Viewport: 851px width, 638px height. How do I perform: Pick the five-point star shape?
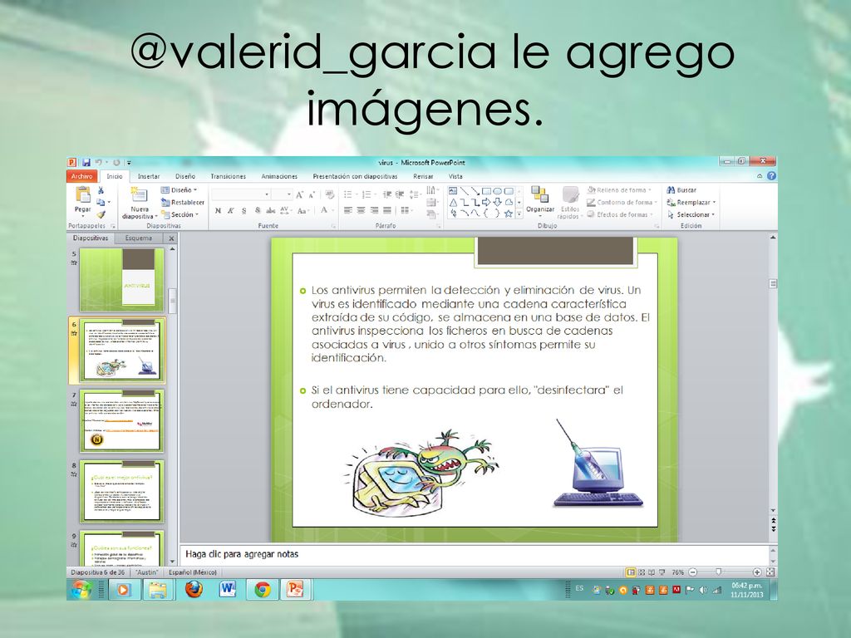[x=509, y=213]
